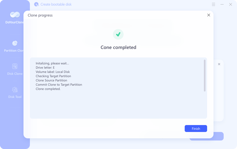Open the hamburger menu icon
The width and height of the screenshot is (237, 149).
(x=214, y=4)
